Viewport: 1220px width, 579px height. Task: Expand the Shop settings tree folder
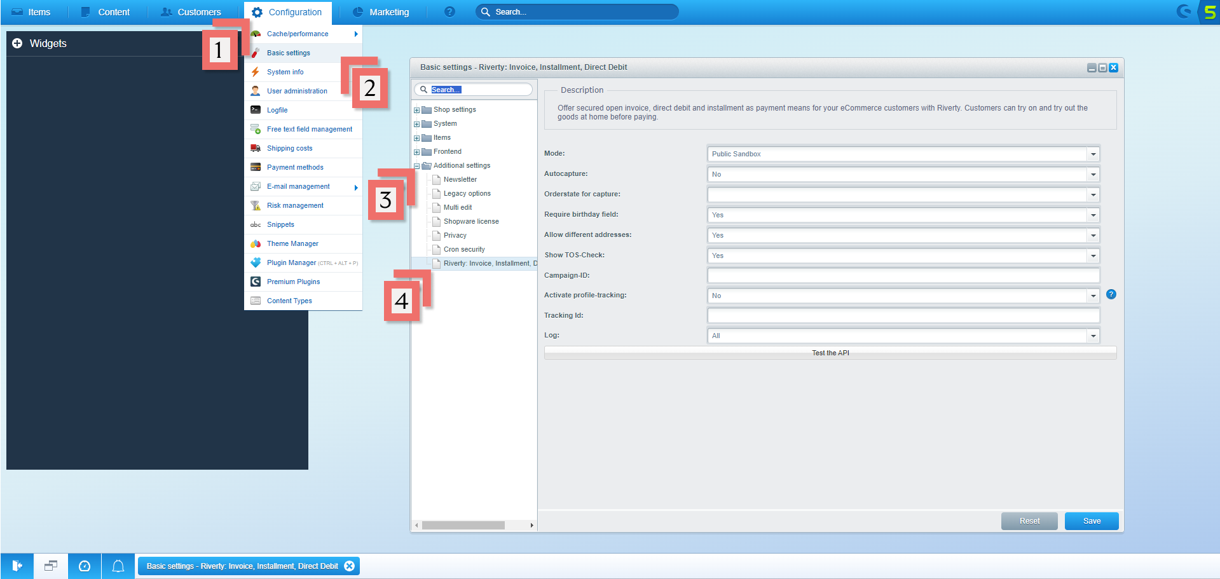point(417,110)
